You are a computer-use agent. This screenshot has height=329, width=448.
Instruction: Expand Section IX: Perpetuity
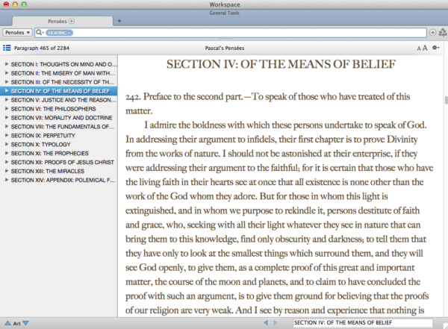click(x=7, y=135)
